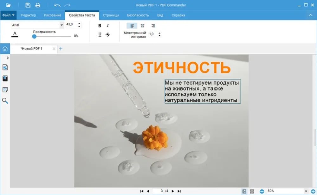Toggle bold formatting
Viewport: 317px width, 195px height.
(100, 26)
